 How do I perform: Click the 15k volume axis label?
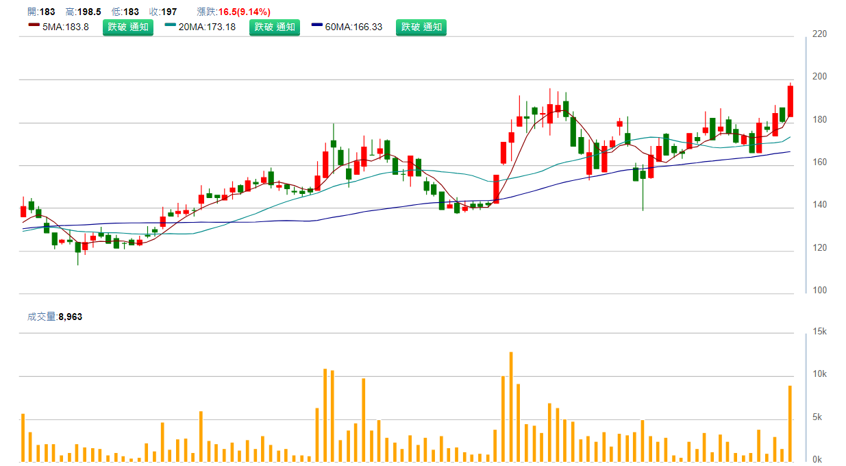click(819, 331)
